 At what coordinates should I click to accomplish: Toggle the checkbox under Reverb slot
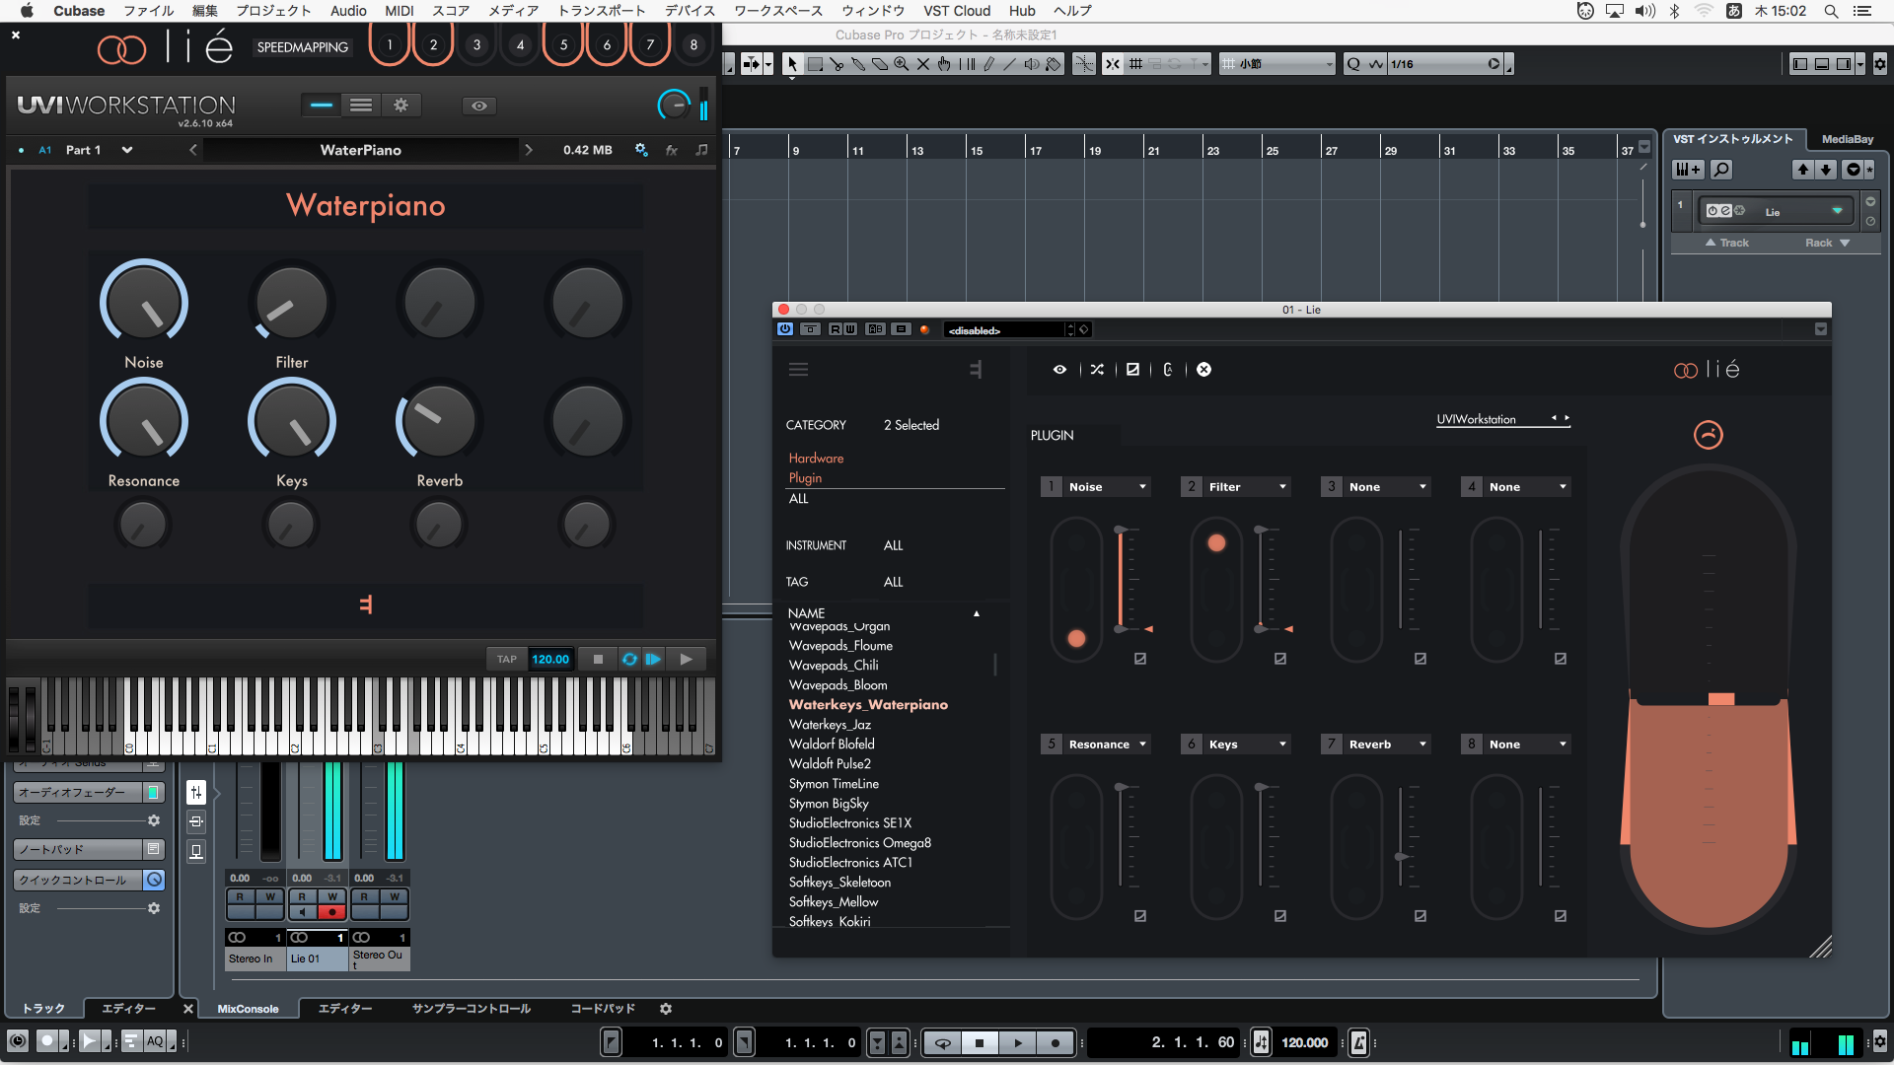(1420, 916)
